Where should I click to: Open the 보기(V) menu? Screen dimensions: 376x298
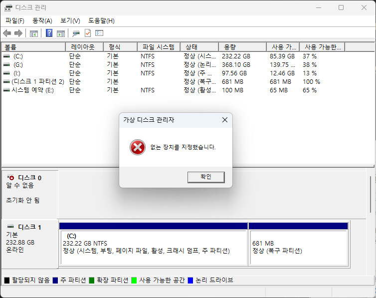70,21
